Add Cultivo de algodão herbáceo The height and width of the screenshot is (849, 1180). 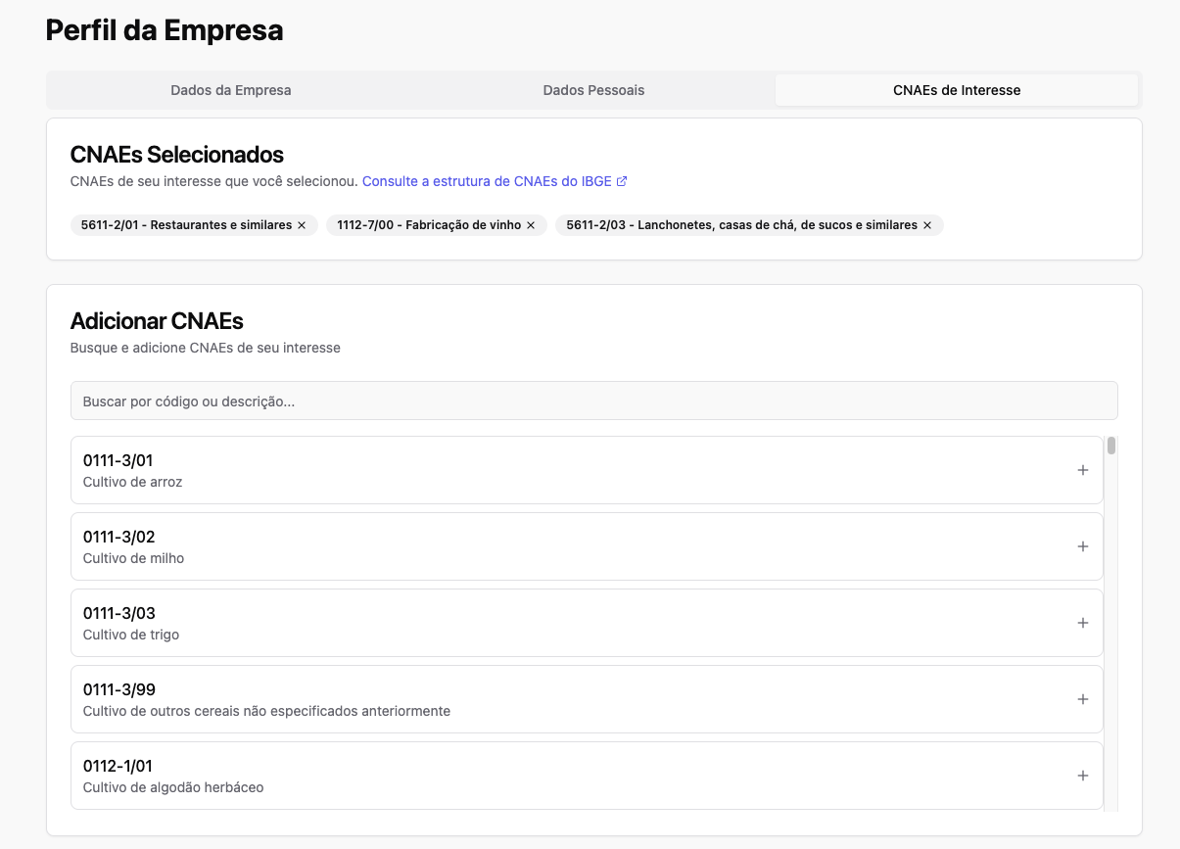pyautogui.click(x=1082, y=776)
